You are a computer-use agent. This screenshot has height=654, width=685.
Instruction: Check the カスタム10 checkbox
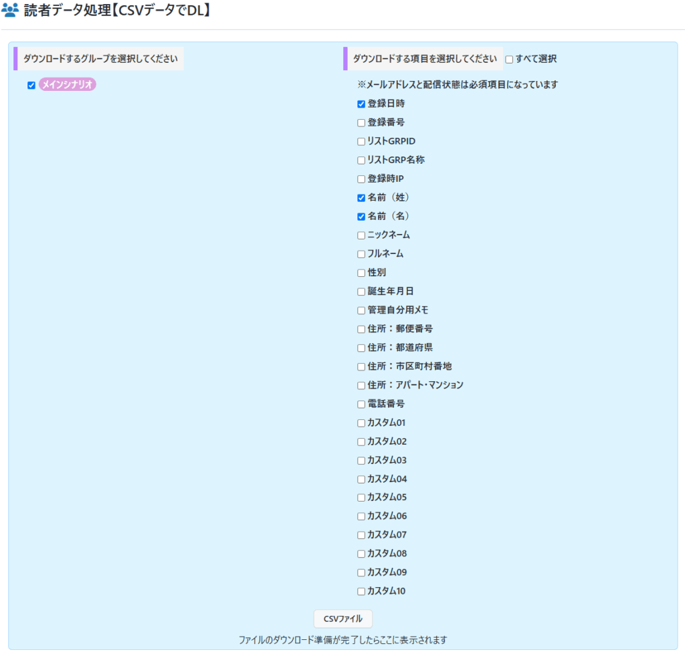click(x=361, y=591)
